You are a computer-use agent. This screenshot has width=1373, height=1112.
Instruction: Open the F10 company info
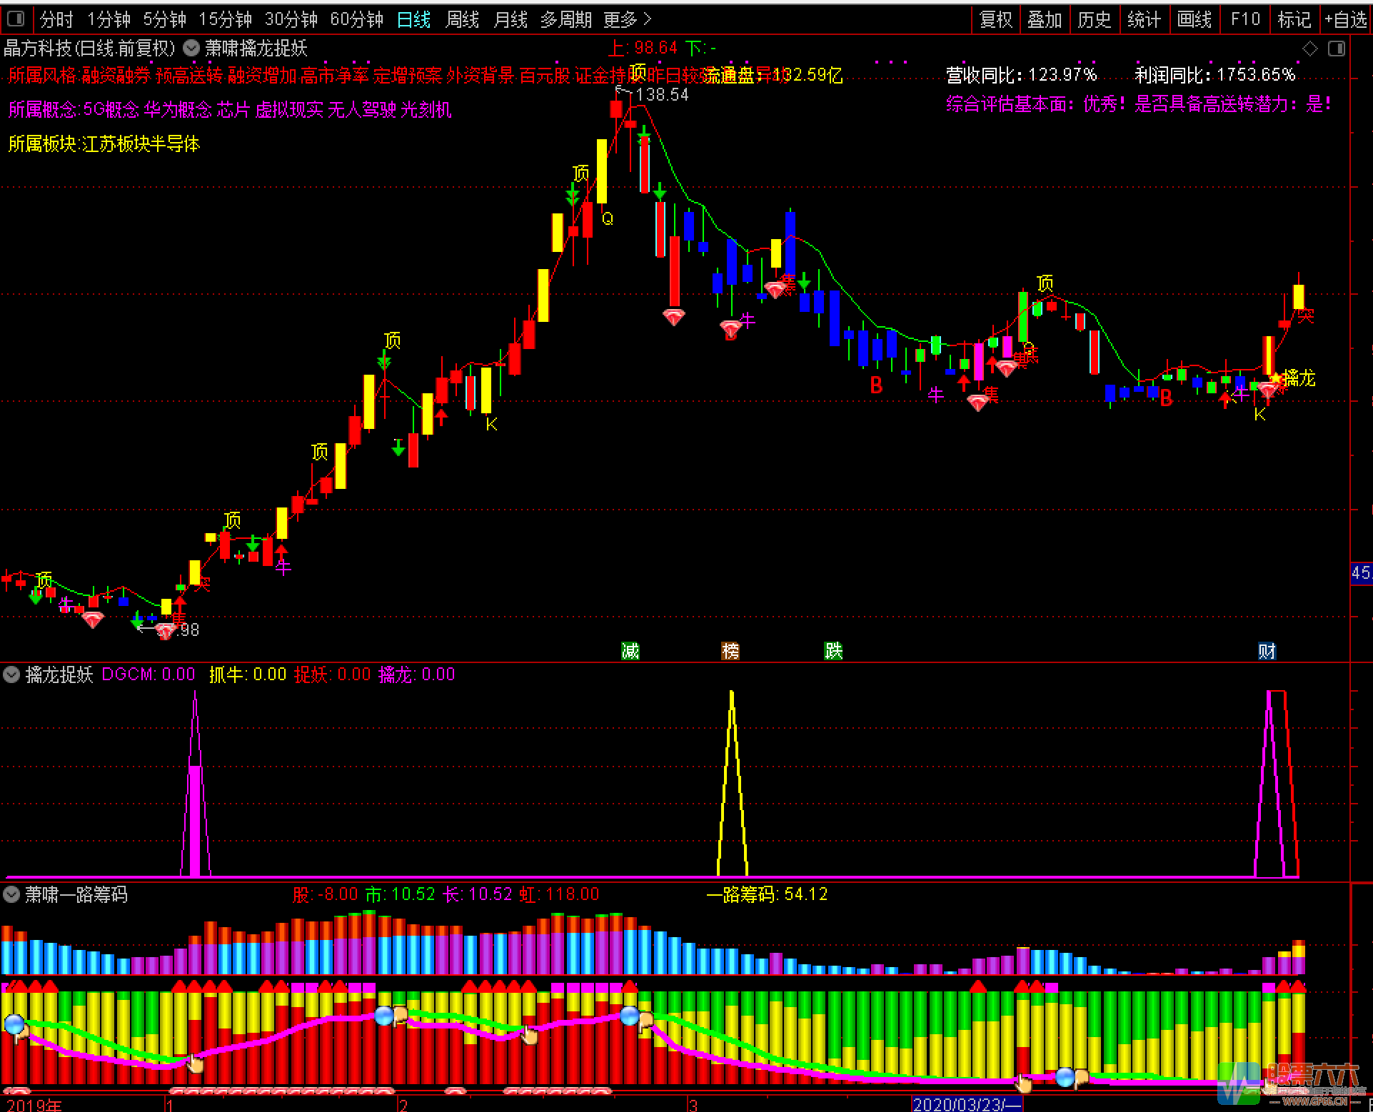point(1245,19)
